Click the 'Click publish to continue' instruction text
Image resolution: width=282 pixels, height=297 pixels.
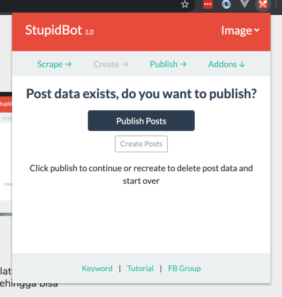141,175
